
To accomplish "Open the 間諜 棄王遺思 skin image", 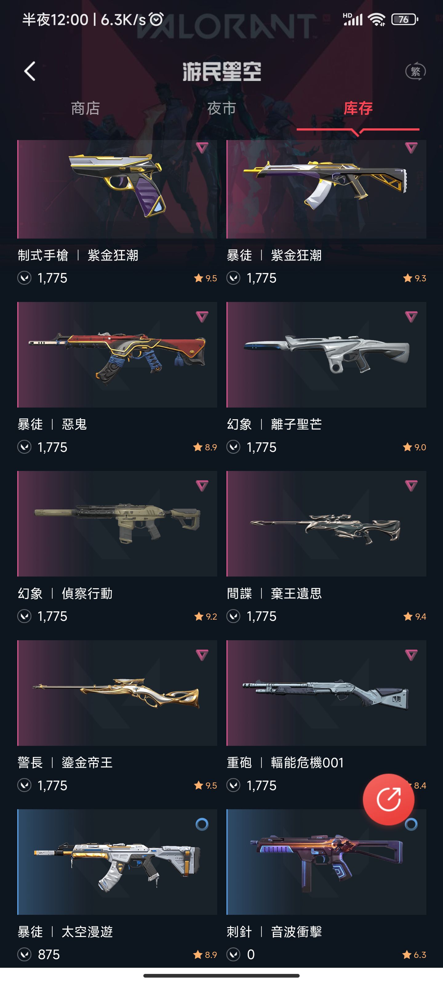I will click(326, 524).
